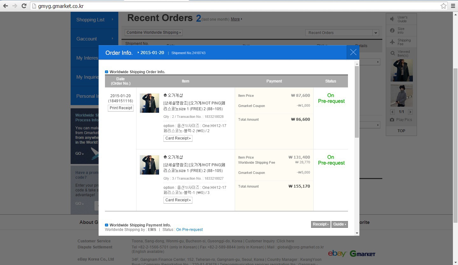Click the blue bullet icon beside Worldwide Shipping Payment Info
Image resolution: width=458 pixels, height=265 pixels.
(107, 225)
